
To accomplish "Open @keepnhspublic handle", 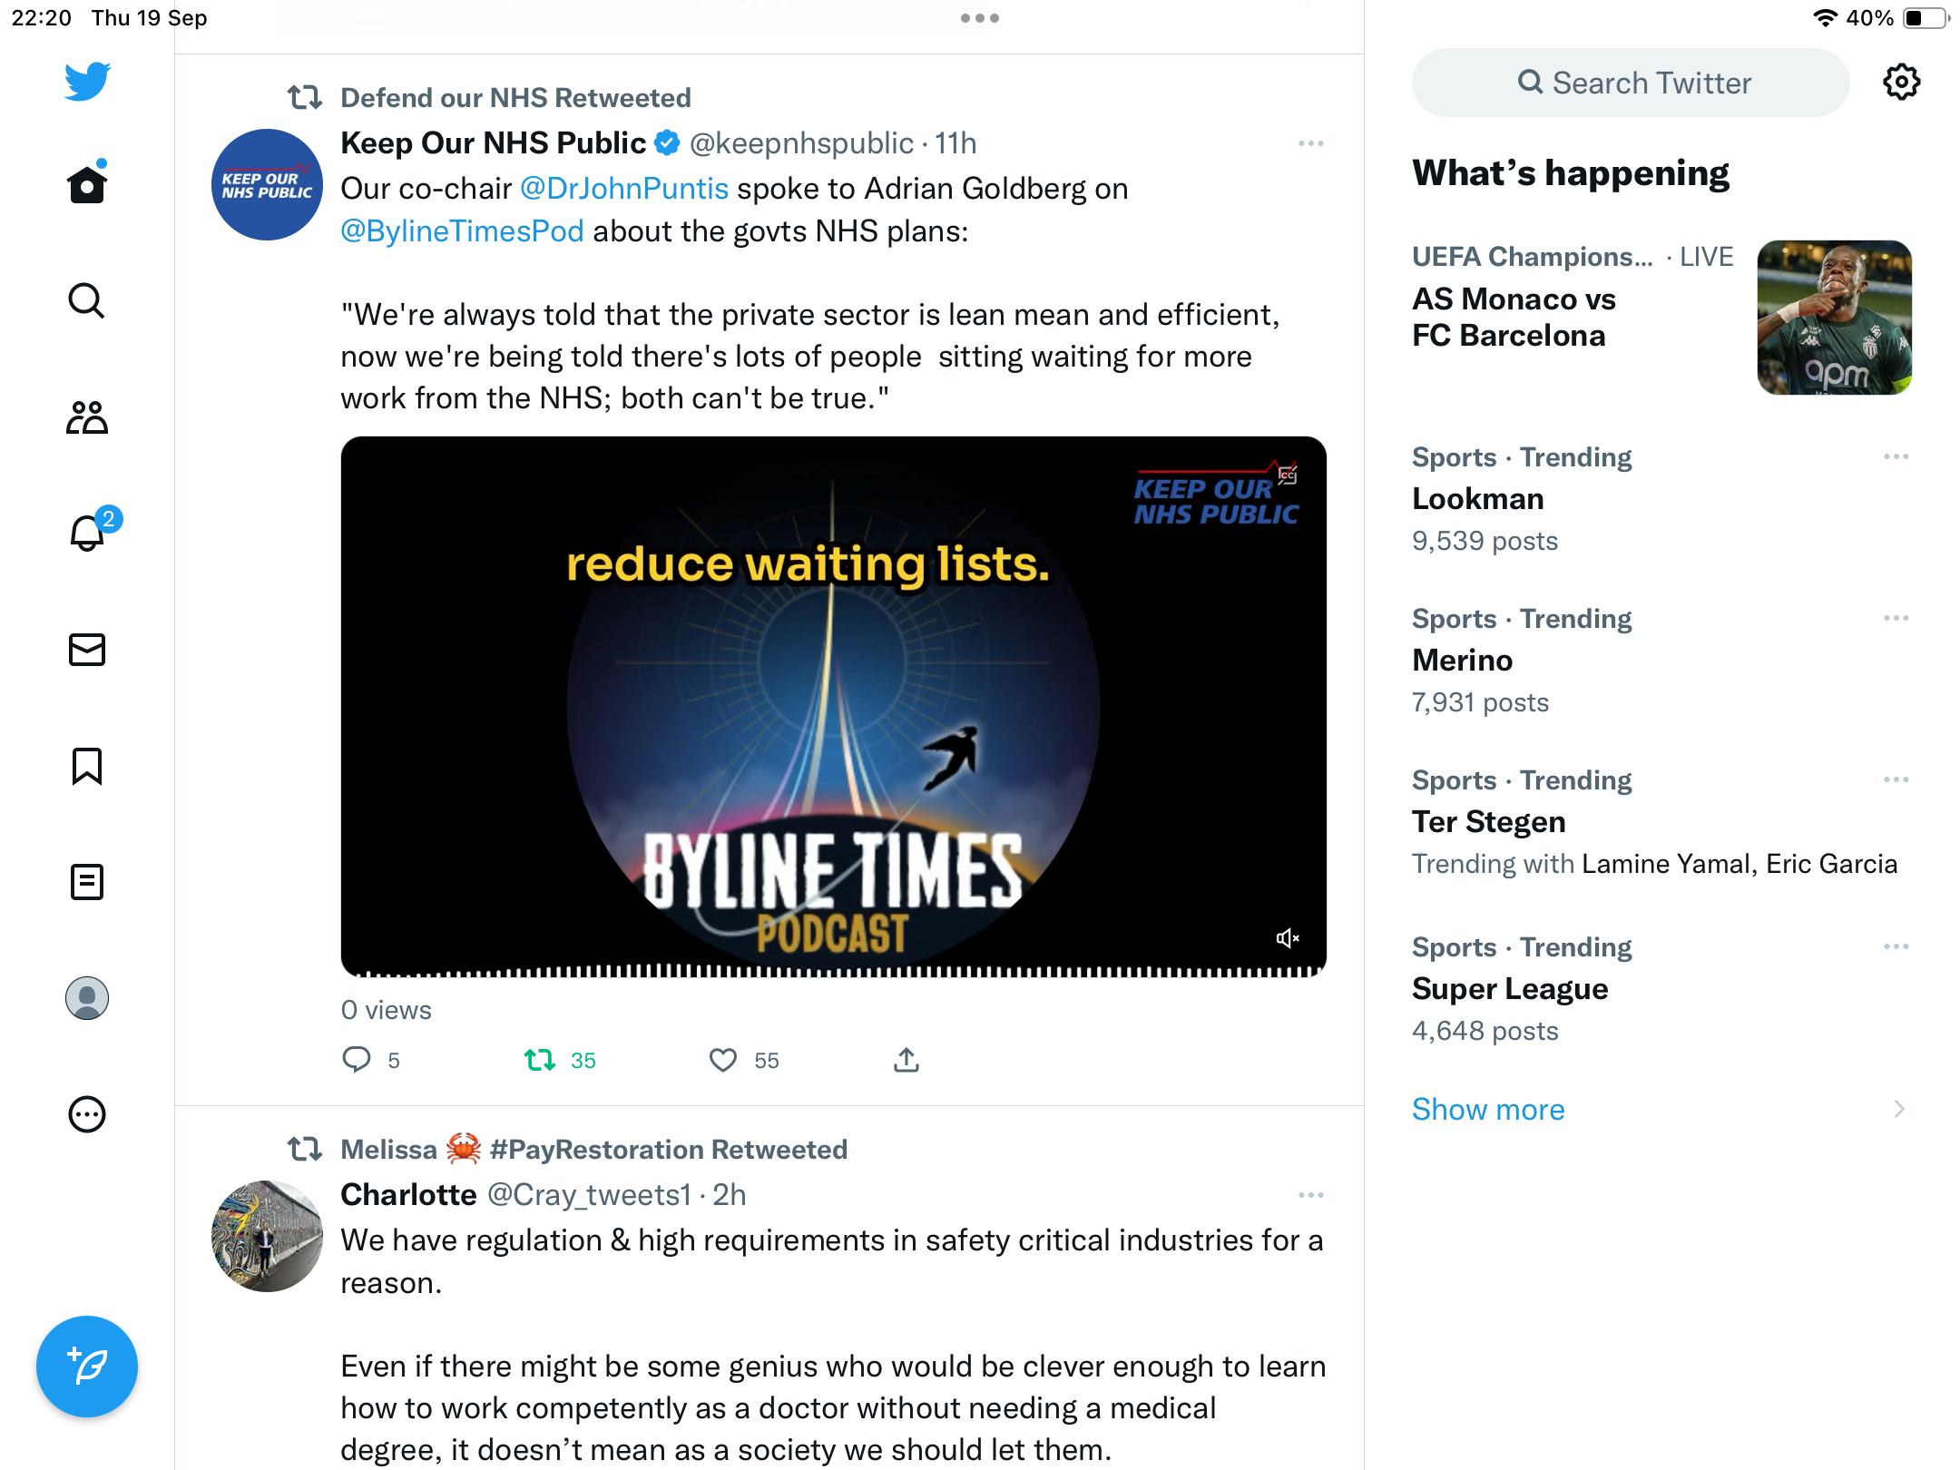I will pyautogui.click(x=801, y=143).
